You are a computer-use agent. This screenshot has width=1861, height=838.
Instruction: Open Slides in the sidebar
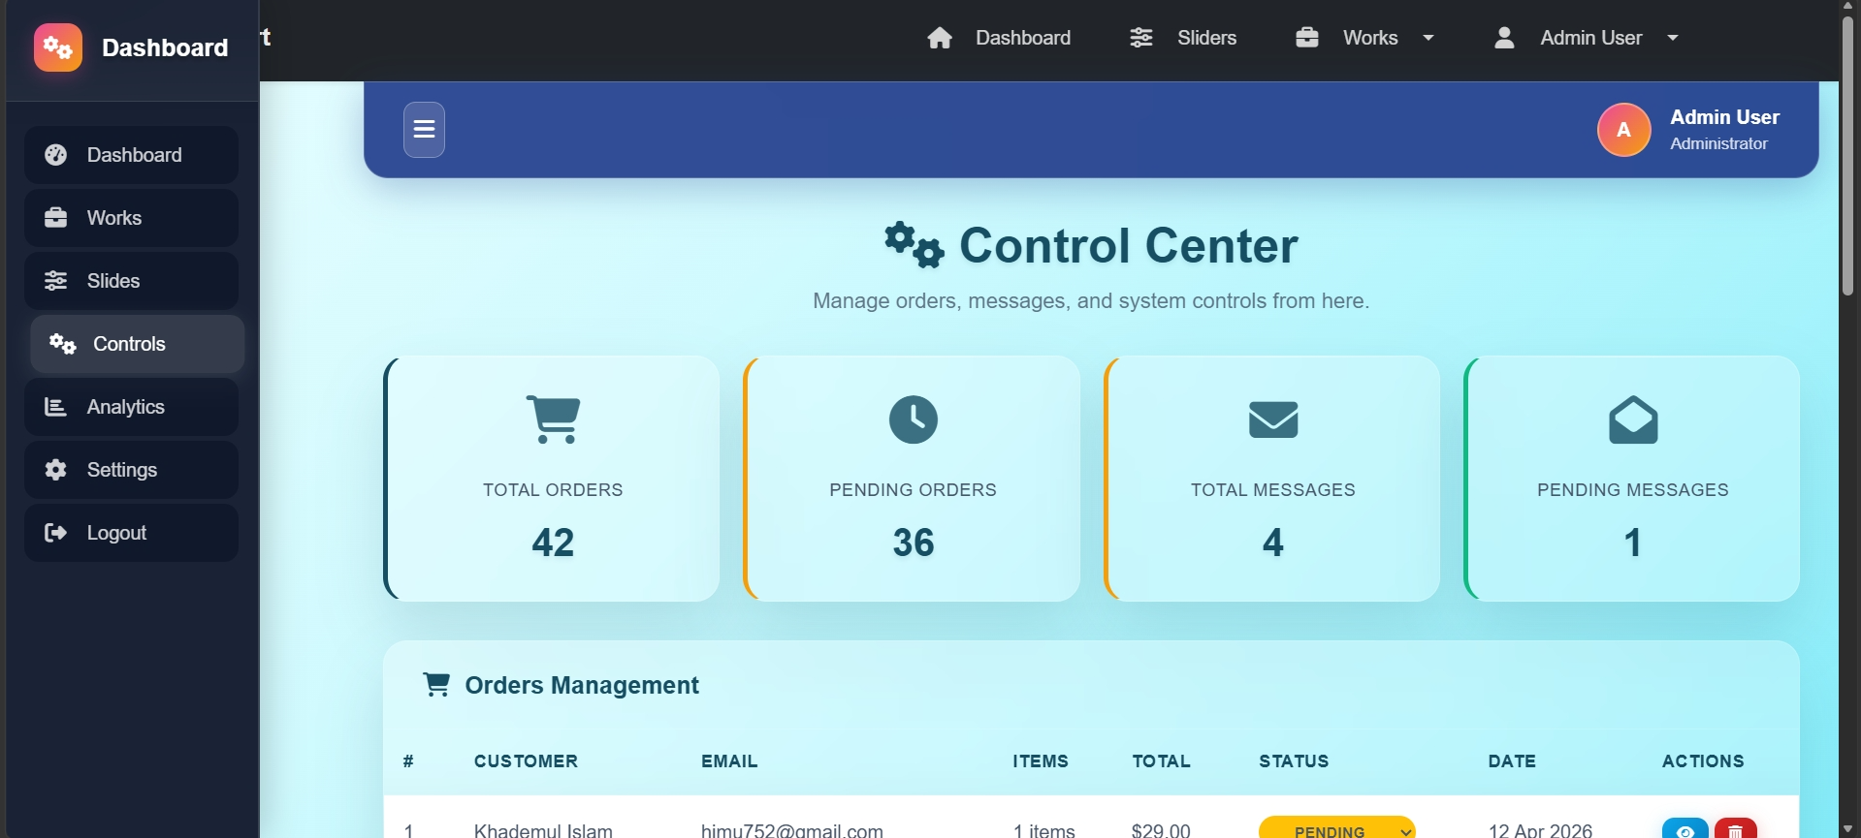click(x=131, y=281)
